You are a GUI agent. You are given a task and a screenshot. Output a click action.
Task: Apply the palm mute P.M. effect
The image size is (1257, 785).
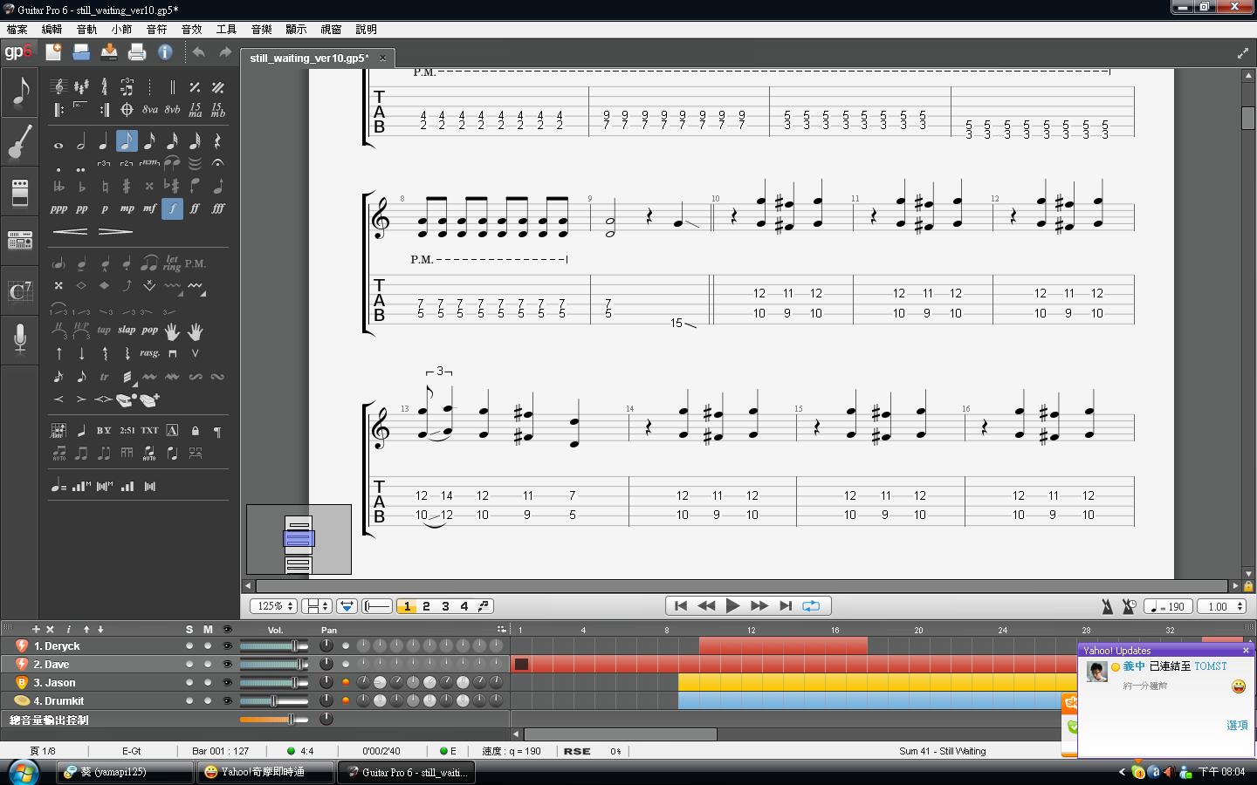click(x=196, y=263)
